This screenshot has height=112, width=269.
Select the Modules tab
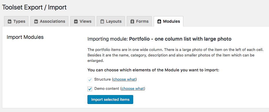tap(169, 21)
